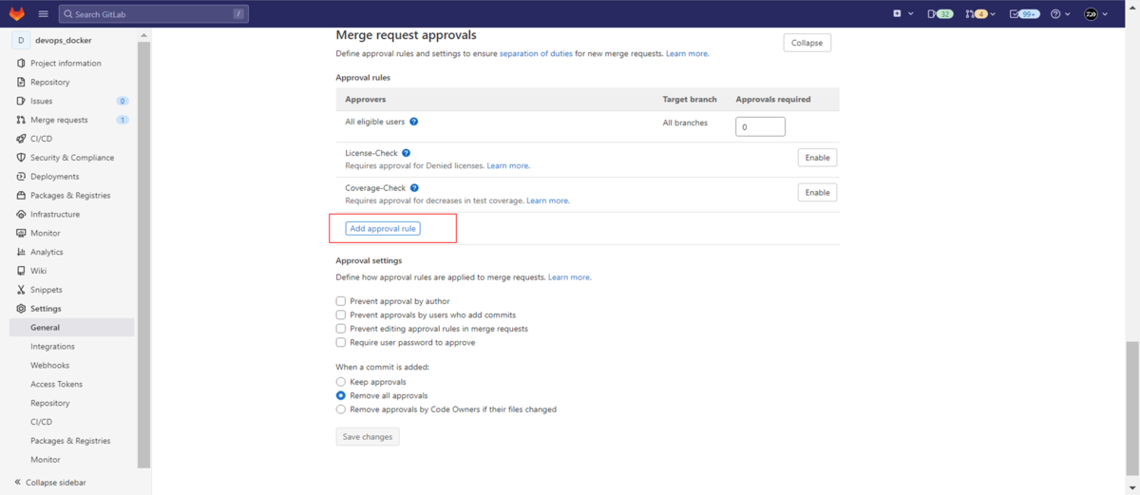Select the Keep approvals radio option
The width and height of the screenshot is (1140, 495).
[x=341, y=382]
